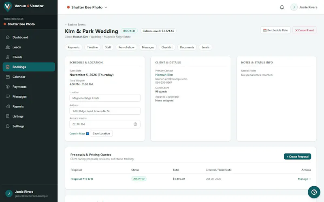Open the Leads sidebar icon
This screenshot has width=324, height=202.
point(8,47)
